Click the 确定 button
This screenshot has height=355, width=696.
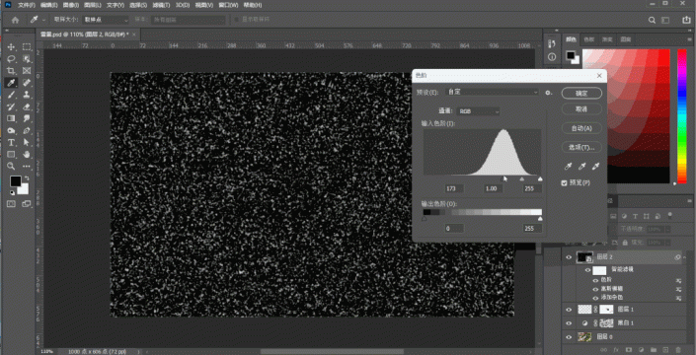[x=581, y=94]
